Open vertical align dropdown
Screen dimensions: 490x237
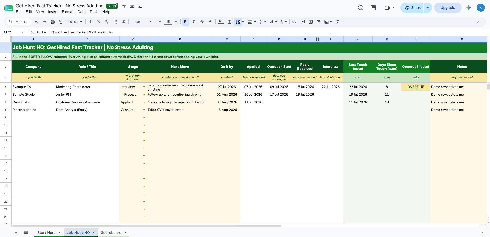click(x=262, y=22)
